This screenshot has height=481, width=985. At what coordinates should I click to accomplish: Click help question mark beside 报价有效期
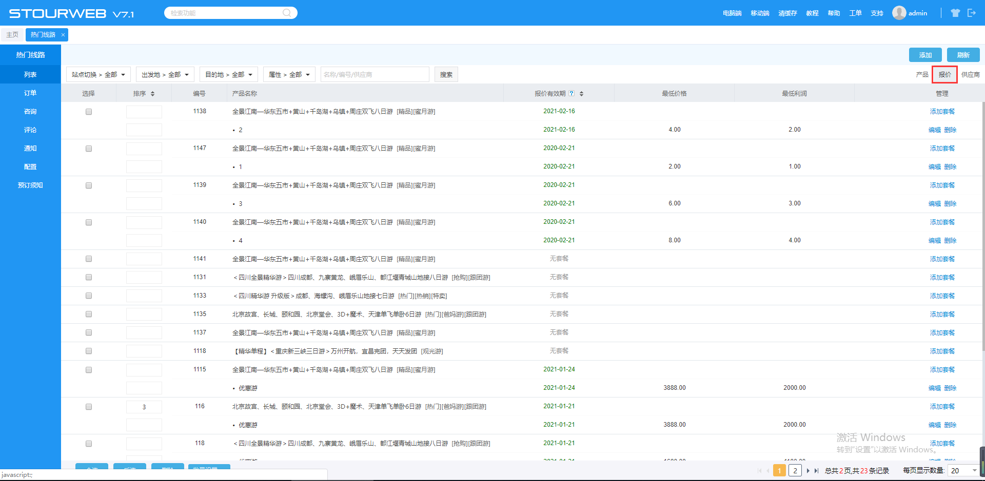pyautogui.click(x=572, y=93)
